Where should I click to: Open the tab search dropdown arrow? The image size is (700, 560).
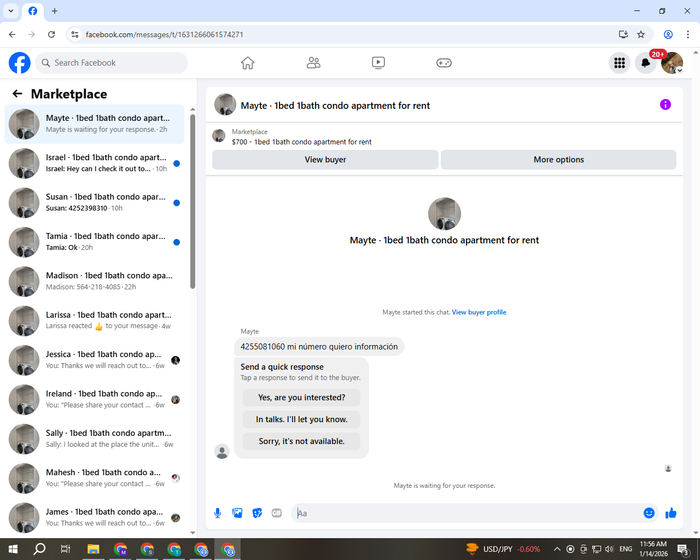click(x=10, y=11)
